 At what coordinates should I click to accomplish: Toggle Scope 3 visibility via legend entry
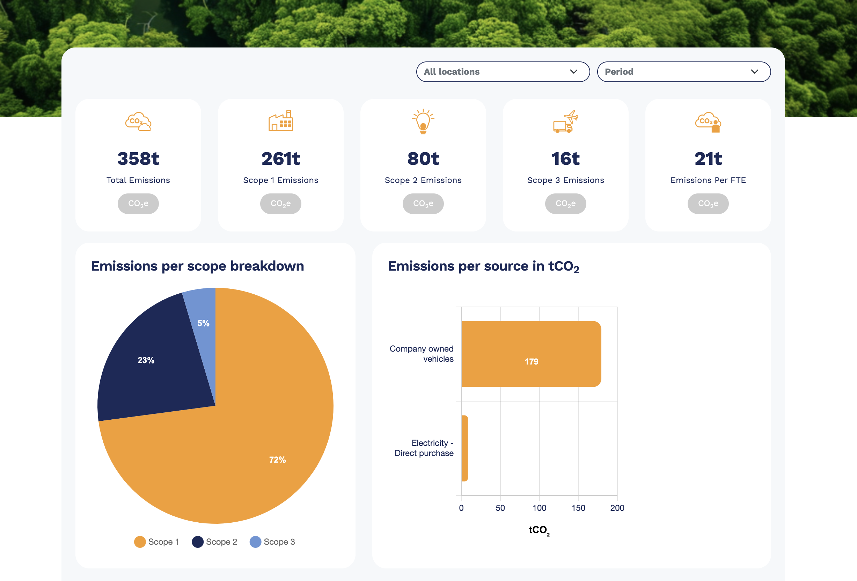pos(273,542)
